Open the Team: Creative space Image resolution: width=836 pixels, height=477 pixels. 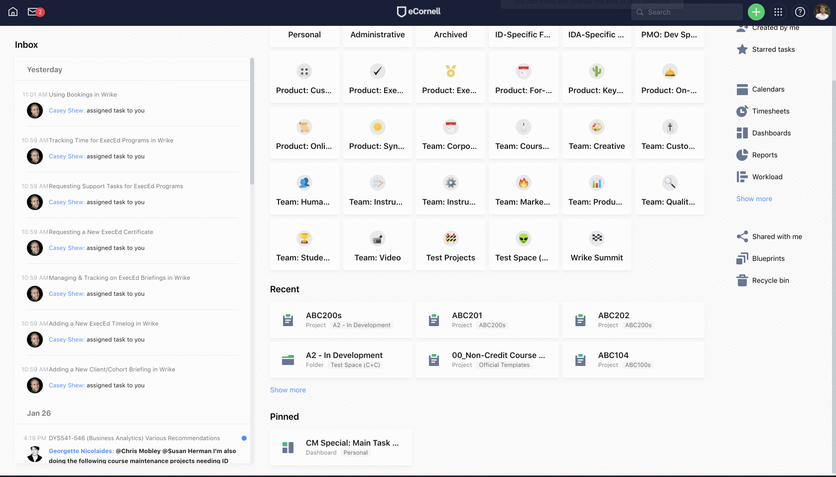tap(596, 133)
